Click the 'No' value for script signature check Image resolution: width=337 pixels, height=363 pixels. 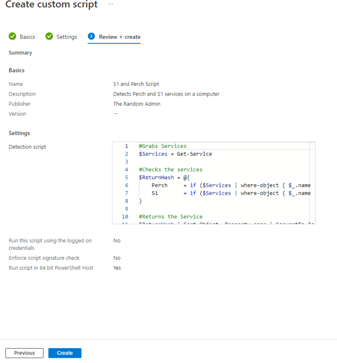[x=116, y=258]
